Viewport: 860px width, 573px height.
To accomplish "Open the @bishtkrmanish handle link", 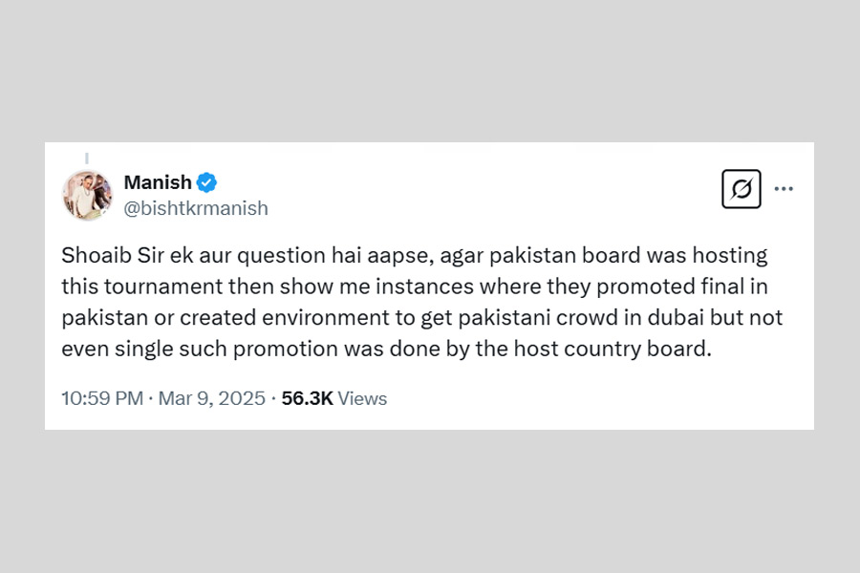I will pyautogui.click(x=196, y=207).
